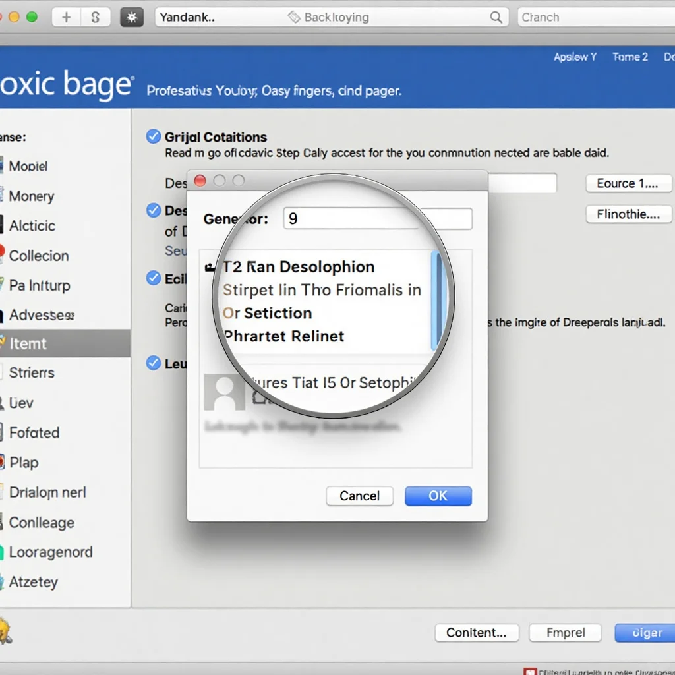Click the Conitent... button at bottom

477,632
